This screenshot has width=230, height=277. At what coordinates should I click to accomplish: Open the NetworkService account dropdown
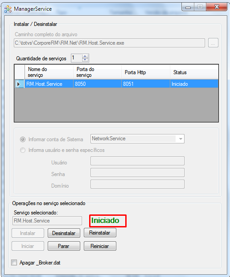(137, 138)
